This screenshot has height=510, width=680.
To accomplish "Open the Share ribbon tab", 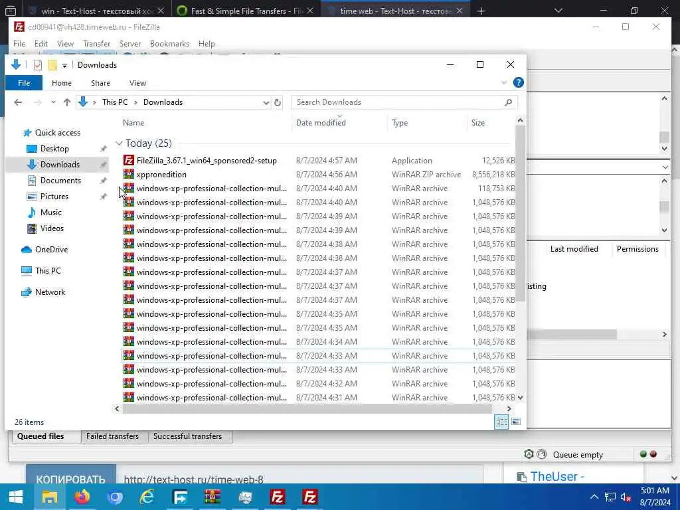I will click(100, 83).
